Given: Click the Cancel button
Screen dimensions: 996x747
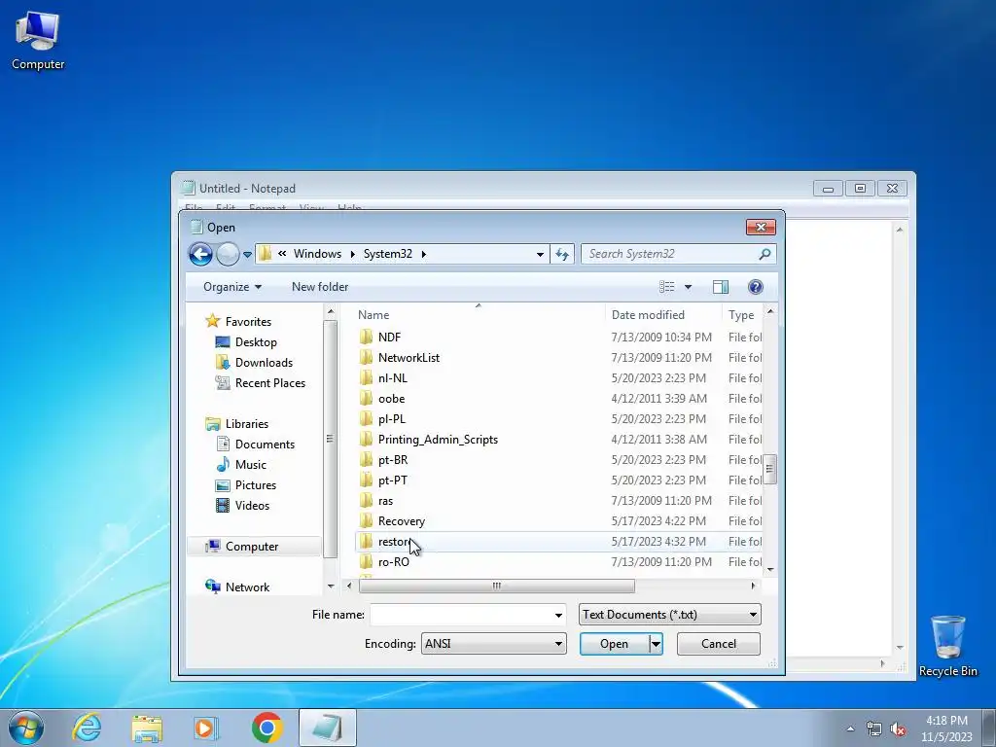Looking at the screenshot, I should (x=719, y=644).
